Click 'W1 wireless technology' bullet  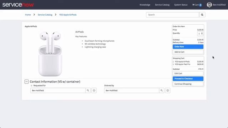click(95, 44)
